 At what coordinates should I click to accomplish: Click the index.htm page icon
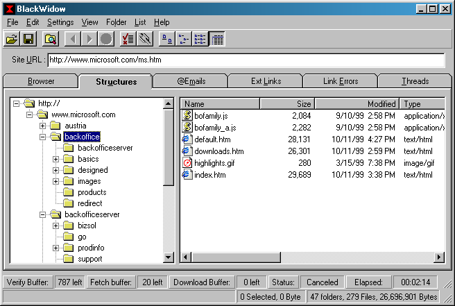click(x=187, y=174)
